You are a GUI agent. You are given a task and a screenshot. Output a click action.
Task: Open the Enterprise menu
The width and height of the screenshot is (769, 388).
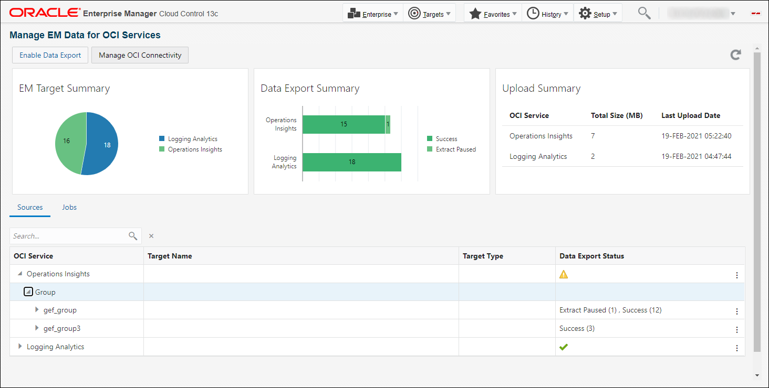(373, 14)
